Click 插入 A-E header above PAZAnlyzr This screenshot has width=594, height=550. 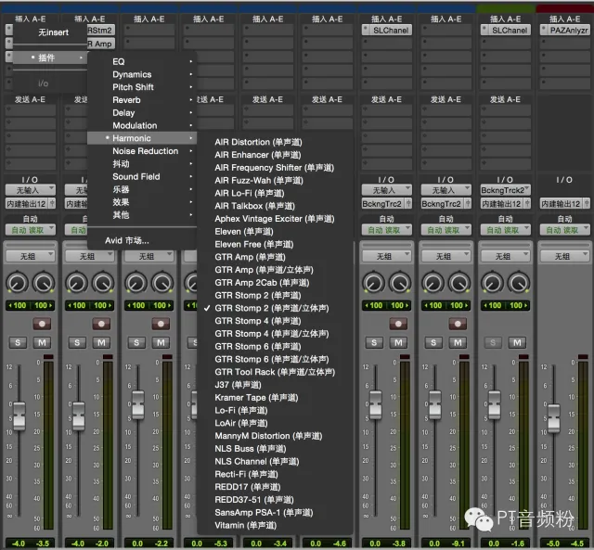pos(565,19)
